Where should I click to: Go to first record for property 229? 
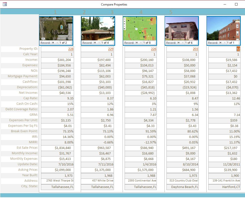coord(95,43)
